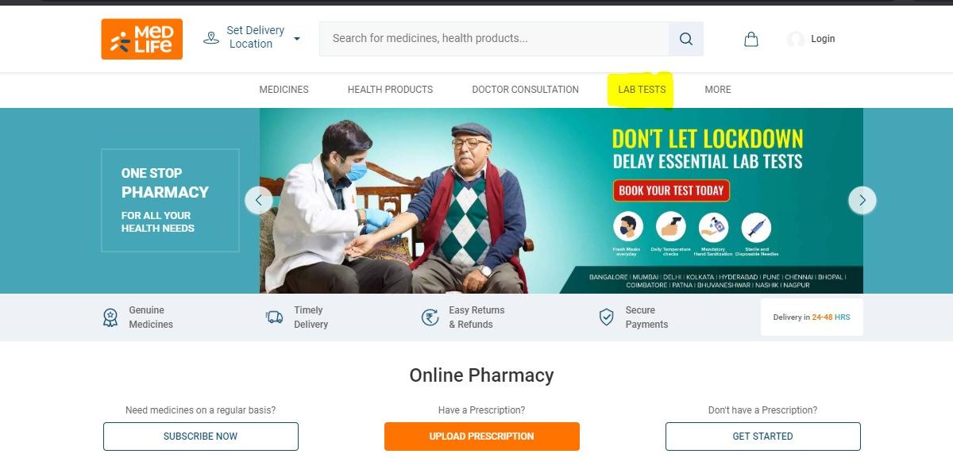
Task: Click the Secure Payments shield icon
Action: [x=606, y=317]
